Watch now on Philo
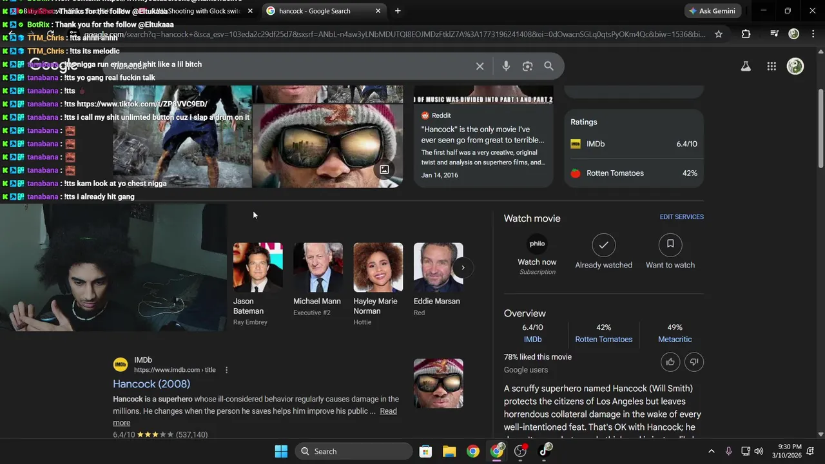825x464 pixels. (537, 254)
